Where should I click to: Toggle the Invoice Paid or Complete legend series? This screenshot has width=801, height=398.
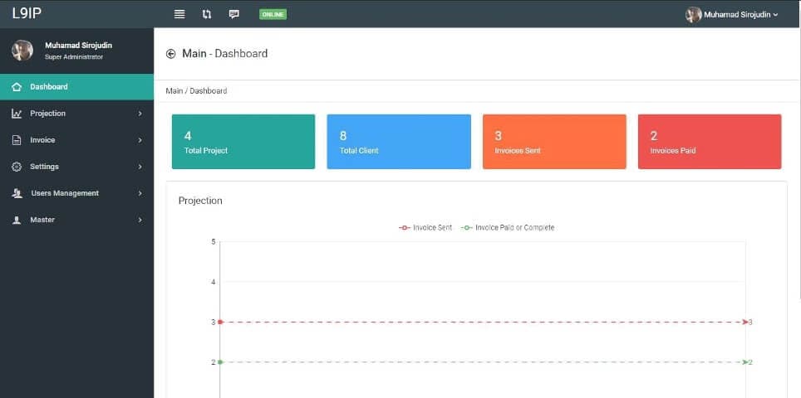tap(508, 228)
